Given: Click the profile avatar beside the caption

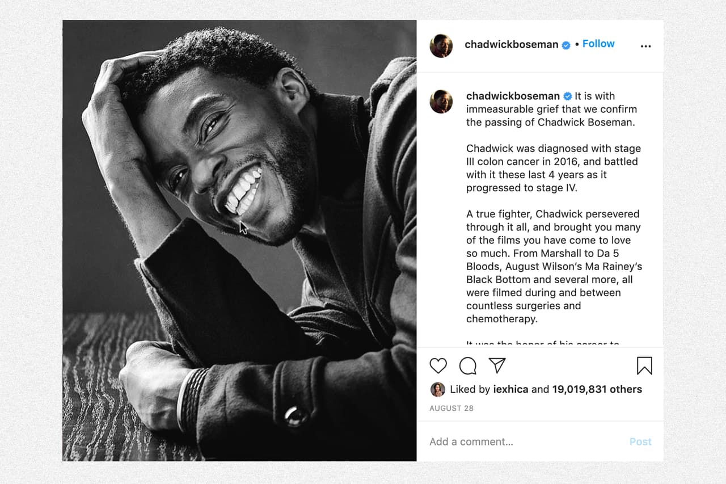Looking at the screenshot, I should [x=441, y=102].
